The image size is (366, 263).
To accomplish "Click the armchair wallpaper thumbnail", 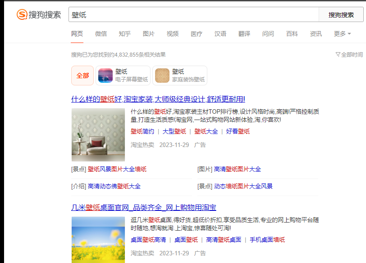I will click(x=98, y=135).
